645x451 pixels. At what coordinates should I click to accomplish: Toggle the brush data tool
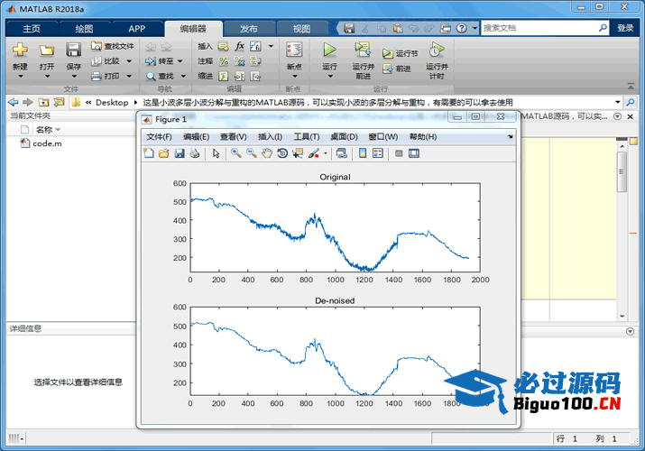click(314, 153)
